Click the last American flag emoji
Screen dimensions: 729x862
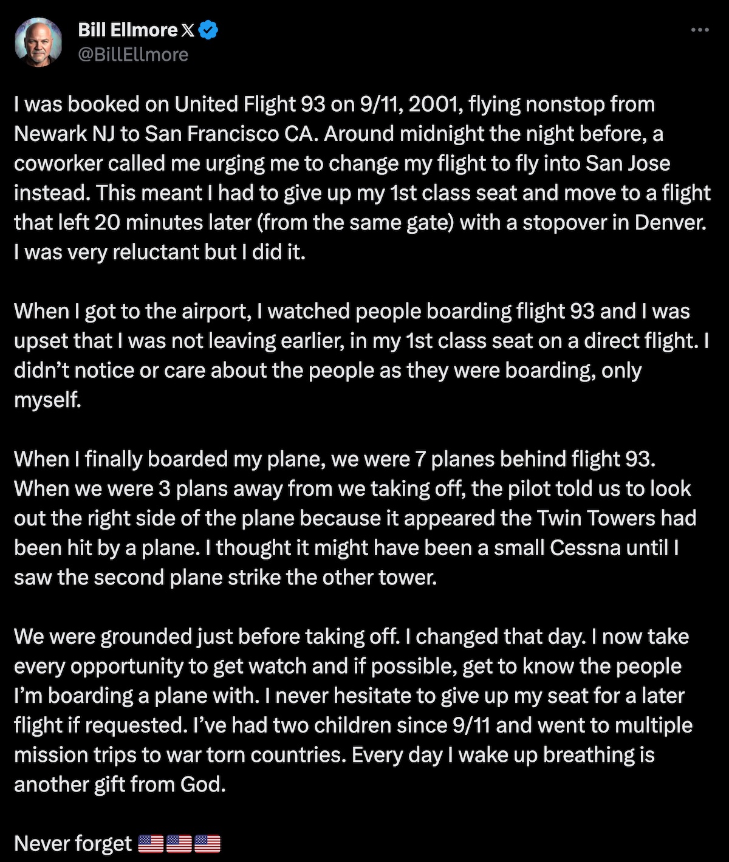coord(207,843)
